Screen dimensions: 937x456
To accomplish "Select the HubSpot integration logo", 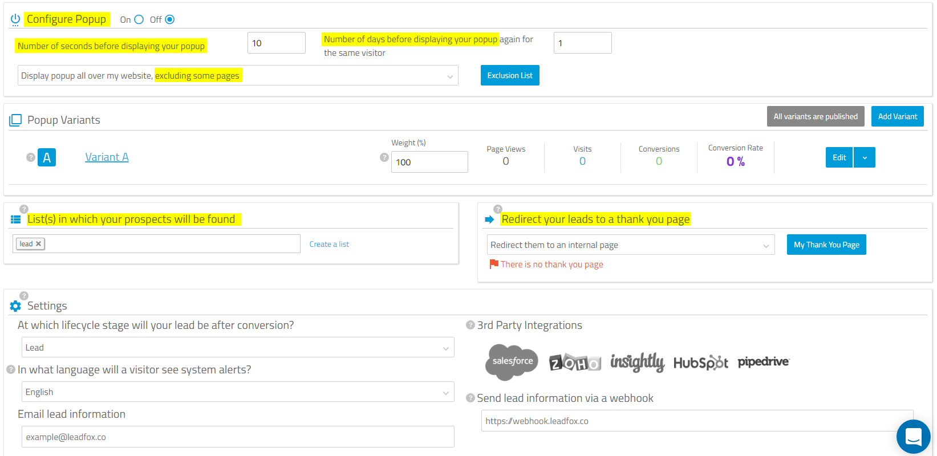I will [x=701, y=363].
